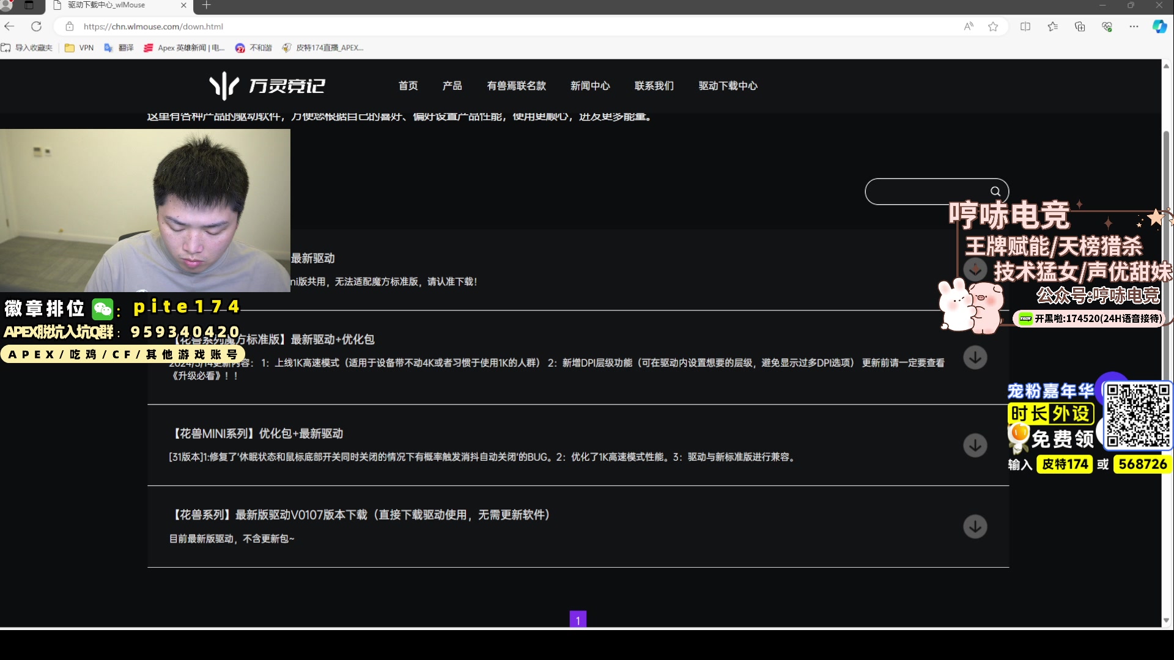Viewport: 1174px width, 660px height.
Task: Open the read aloud icon
Action: pos(969,26)
